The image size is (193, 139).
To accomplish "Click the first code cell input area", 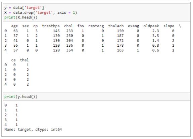I will point(97,12).
